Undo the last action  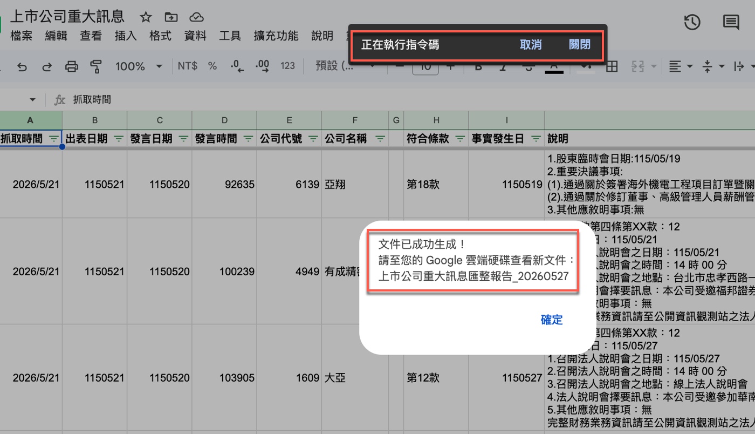click(22, 66)
